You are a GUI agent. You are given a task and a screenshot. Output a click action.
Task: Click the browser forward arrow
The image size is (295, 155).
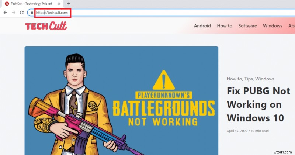point(14,13)
